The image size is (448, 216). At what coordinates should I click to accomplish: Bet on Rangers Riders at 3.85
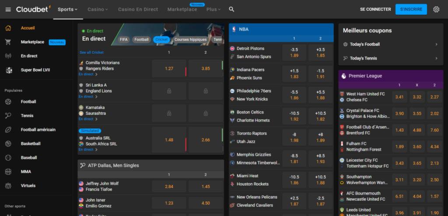coord(206,69)
